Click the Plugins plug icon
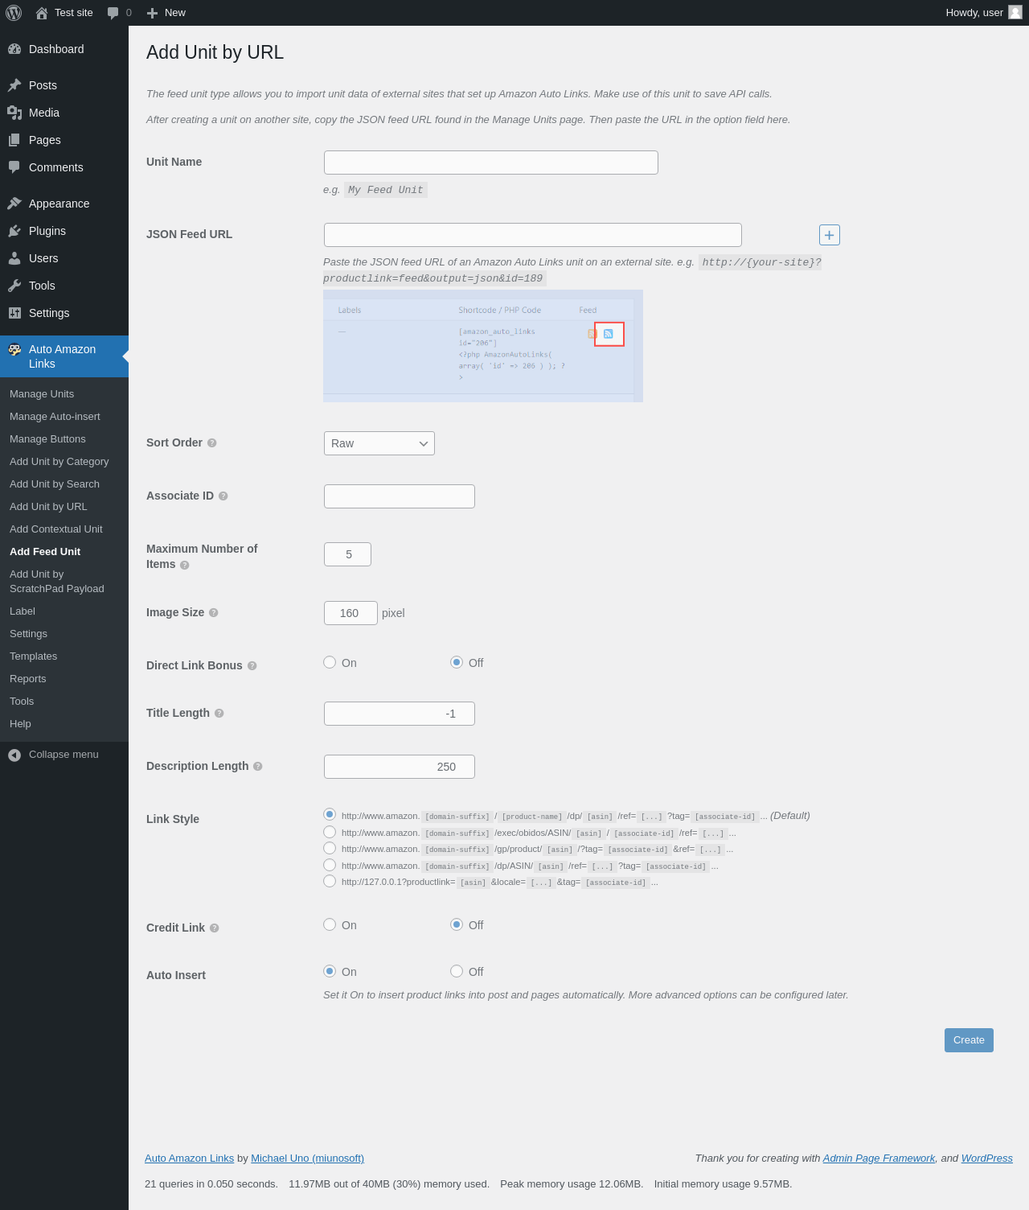Image resolution: width=1029 pixels, height=1210 pixels. point(14,231)
